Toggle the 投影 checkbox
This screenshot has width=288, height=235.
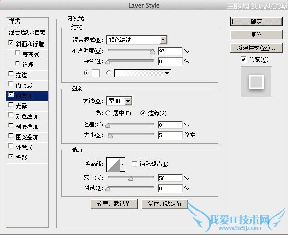(x=11, y=157)
